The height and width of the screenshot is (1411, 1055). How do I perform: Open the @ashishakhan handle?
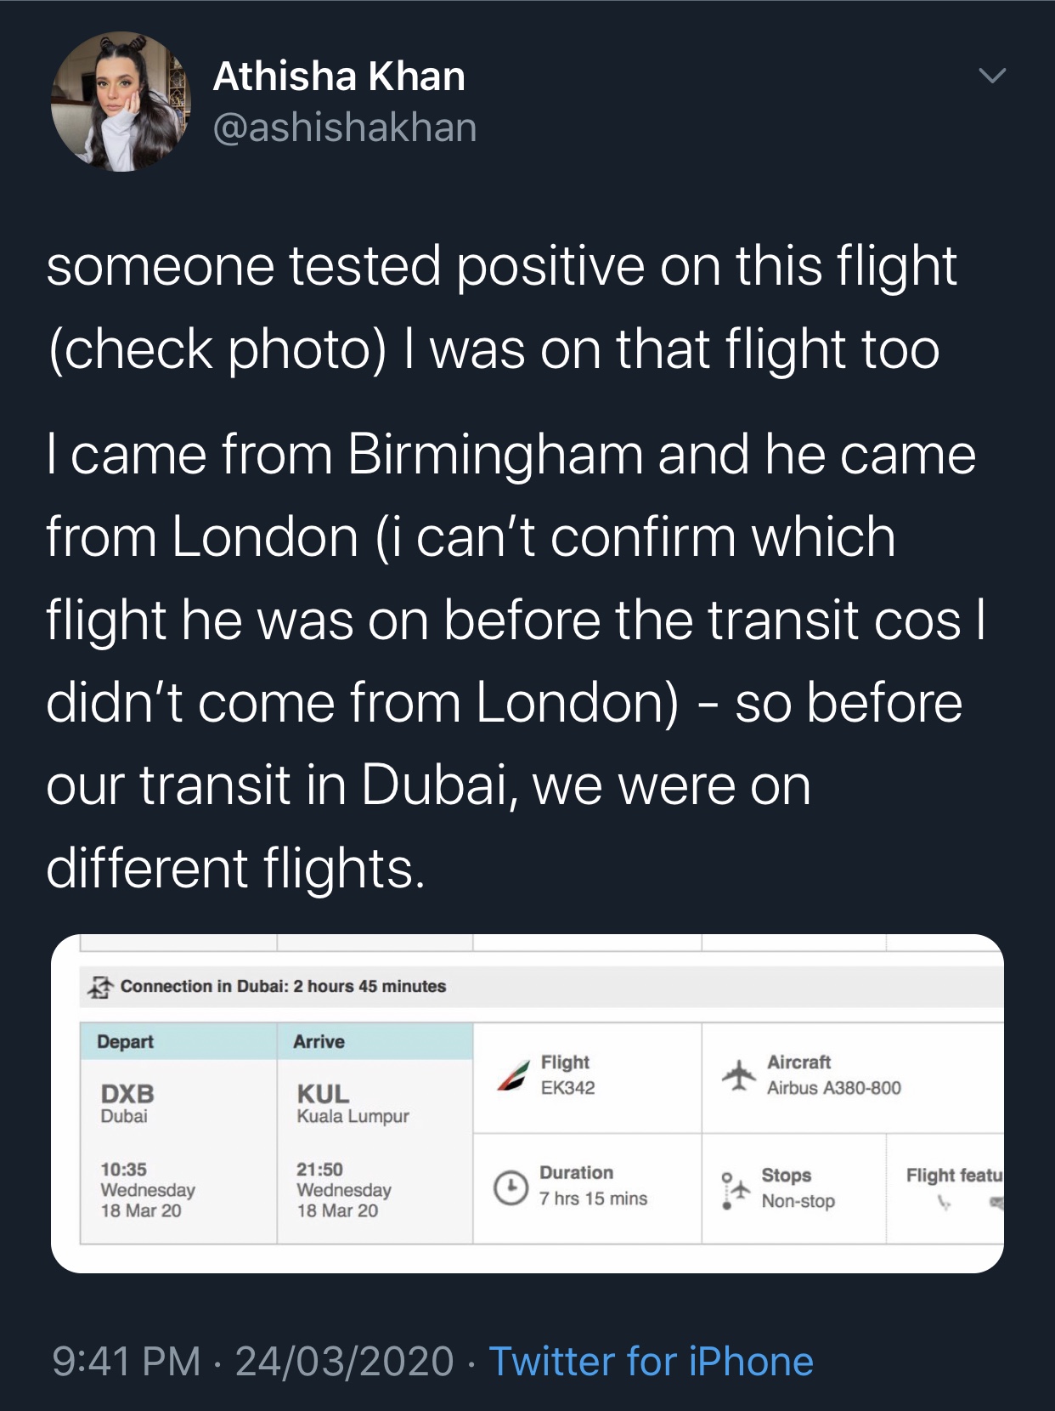point(345,127)
